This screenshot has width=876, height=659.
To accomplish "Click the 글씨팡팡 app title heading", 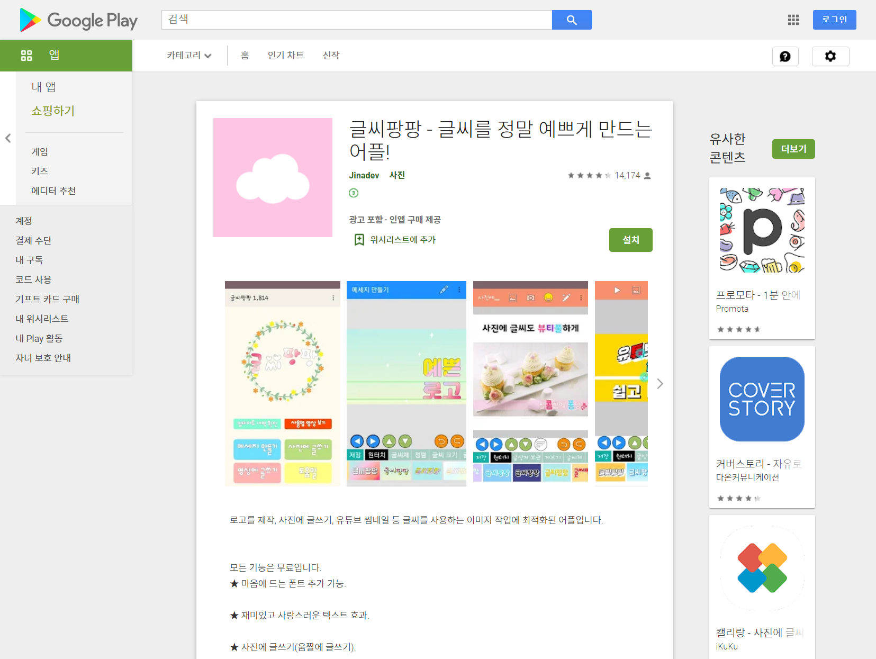I will (x=500, y=140).
